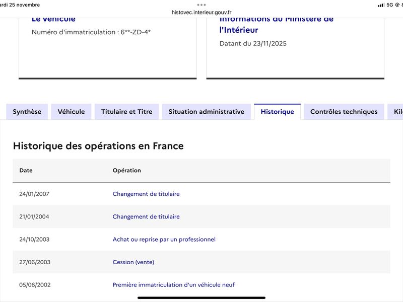Click the 'Cession (vente)' operation

133,262
